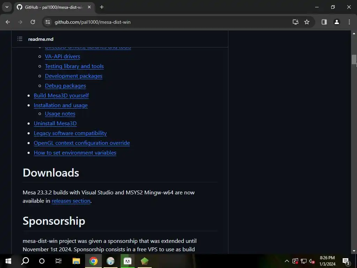357x268 pixels.
Task: Open the Chrome profile icon
Action: (x=337, y=22)
